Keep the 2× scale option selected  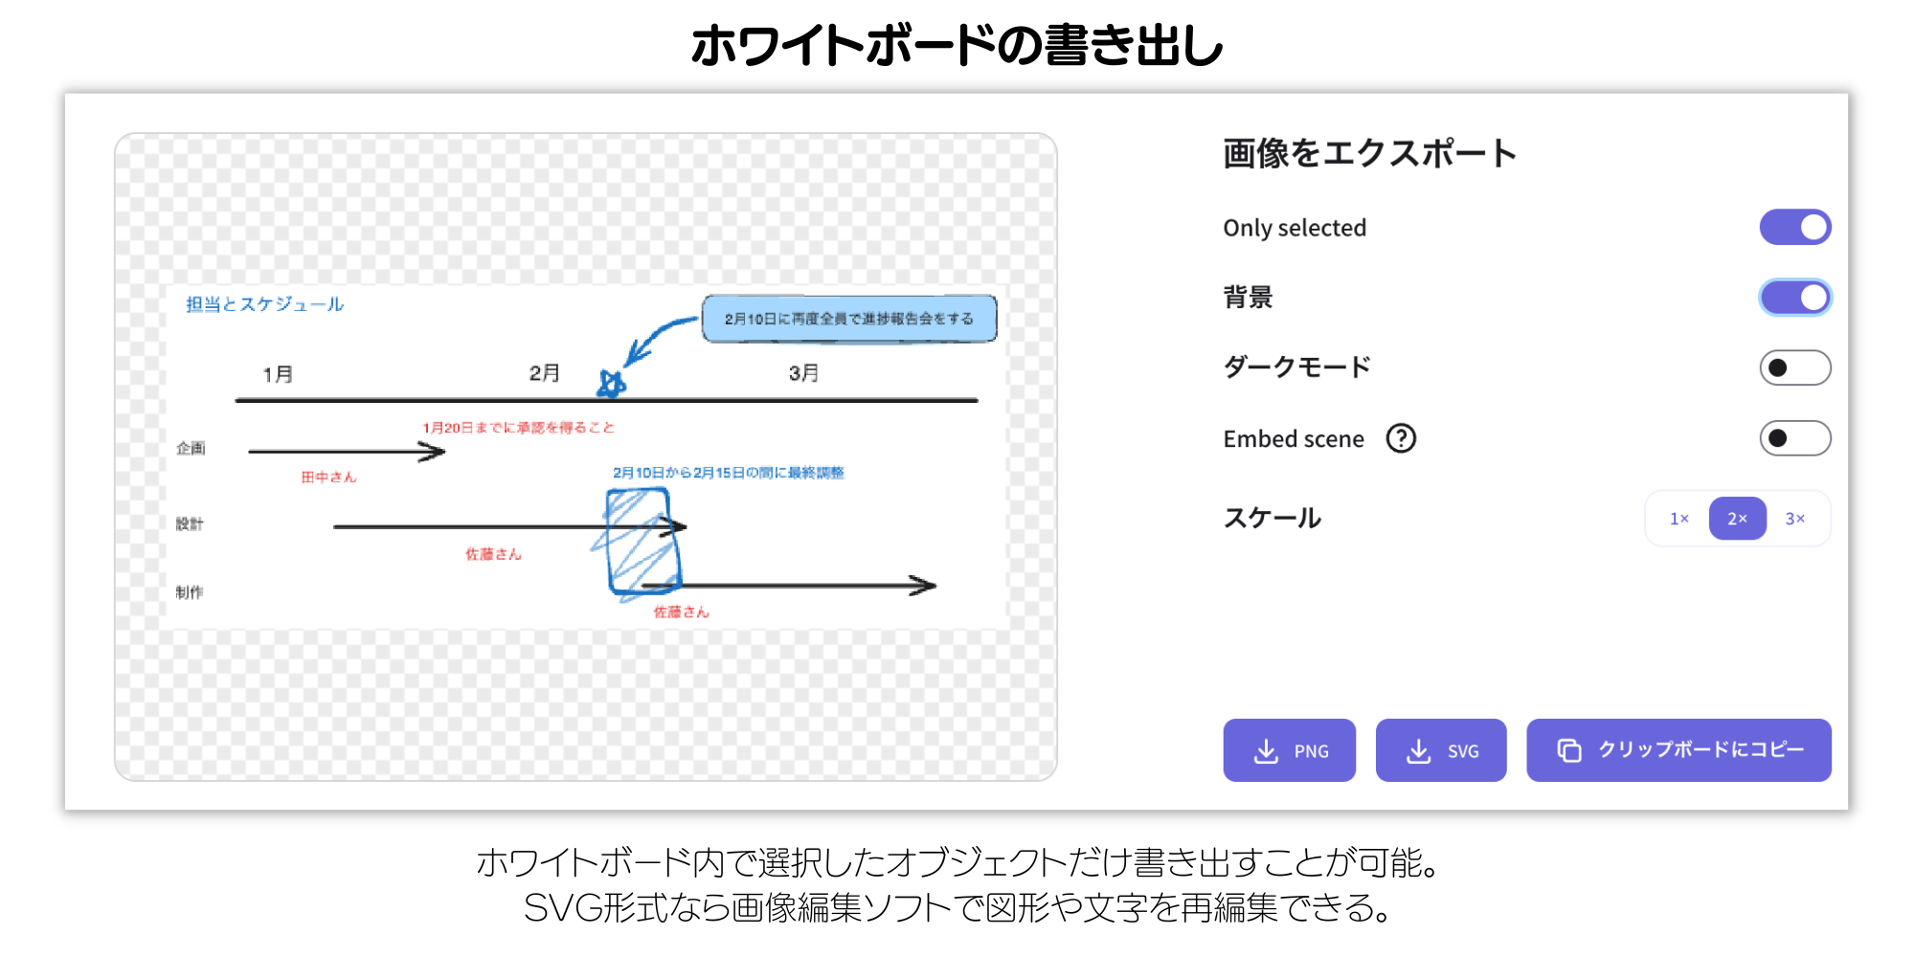coord(1736,518)
